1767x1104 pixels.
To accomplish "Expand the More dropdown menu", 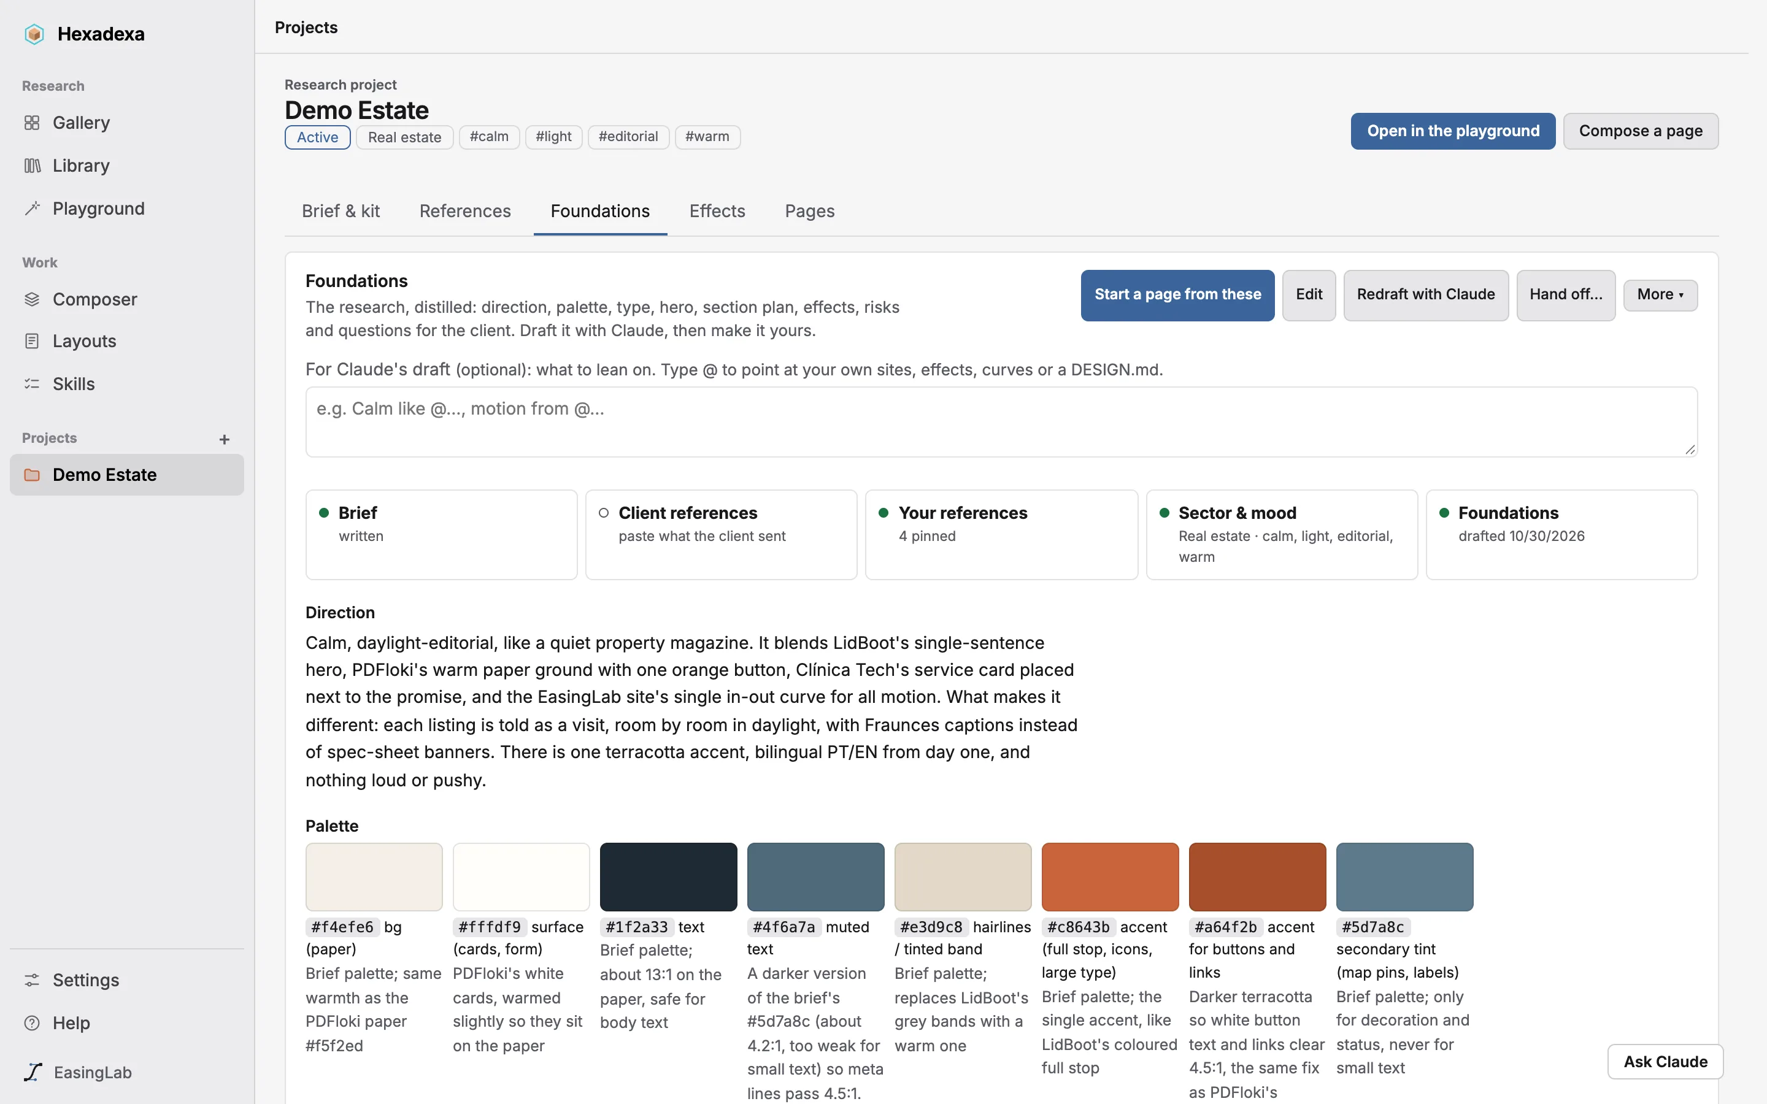I will 1660,295.
